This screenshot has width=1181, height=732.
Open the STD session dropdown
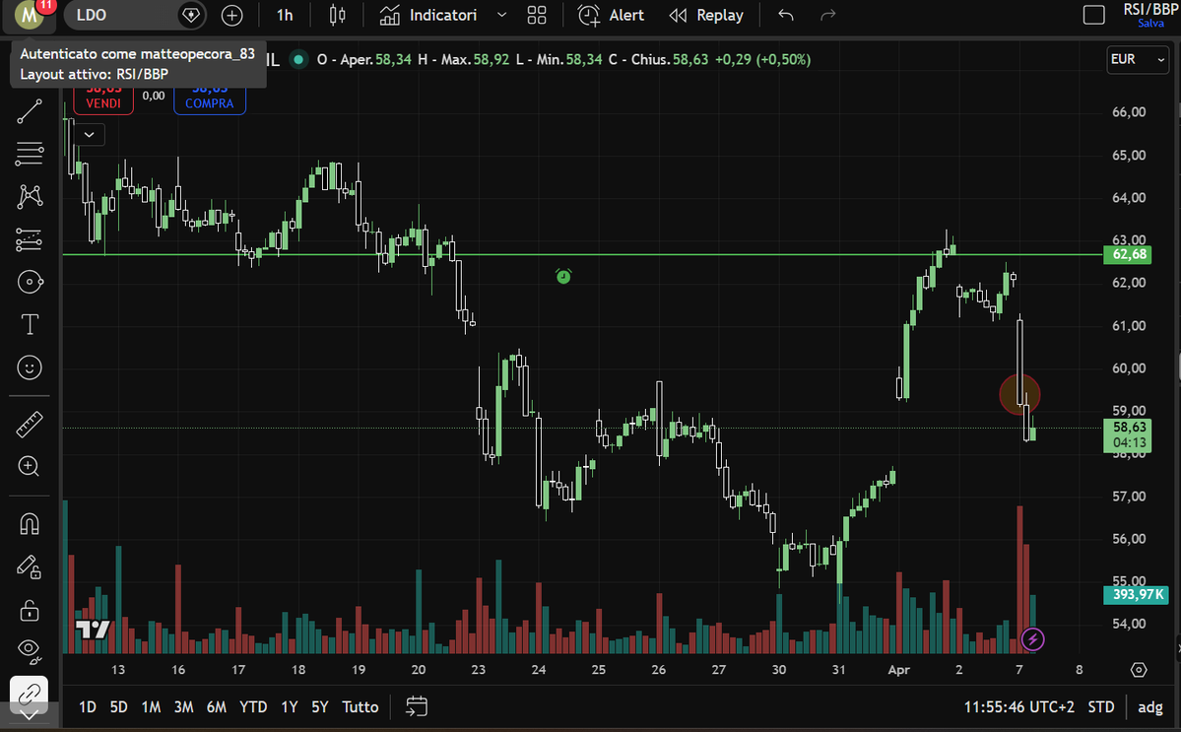1101,707
